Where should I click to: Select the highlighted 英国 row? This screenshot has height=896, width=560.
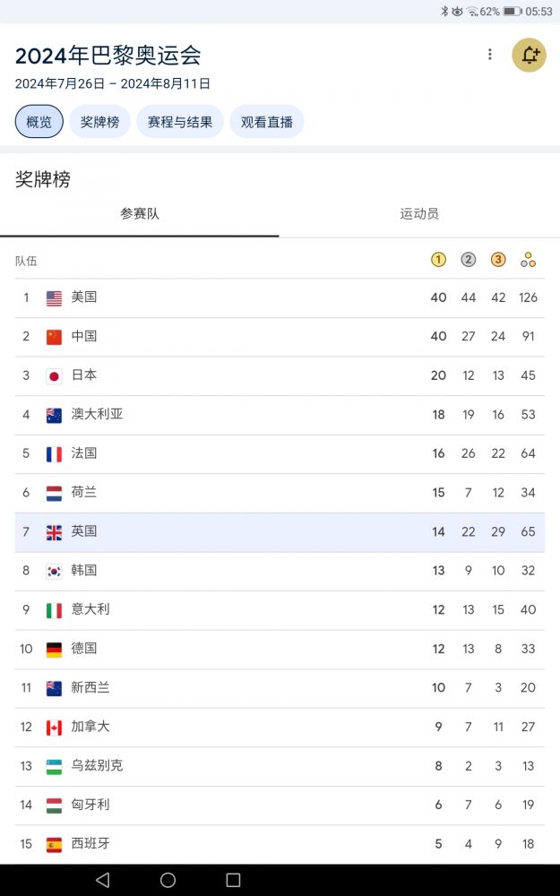(x=280, y=532)
